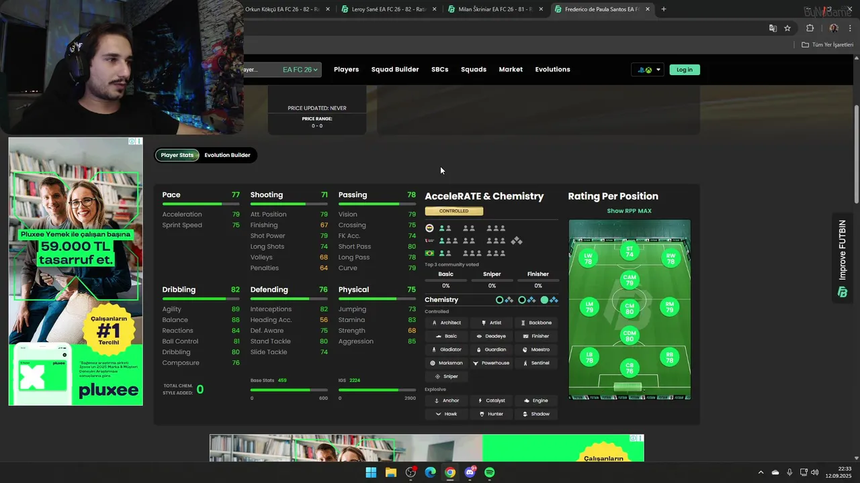Open the Squads menu

(474, 70)
